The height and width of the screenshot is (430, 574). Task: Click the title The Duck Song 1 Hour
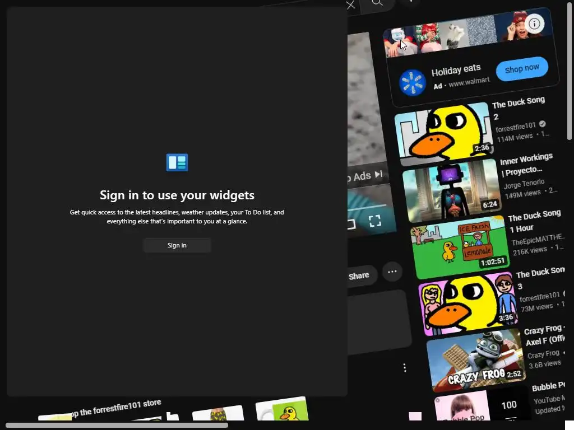(x=534, y=222)
